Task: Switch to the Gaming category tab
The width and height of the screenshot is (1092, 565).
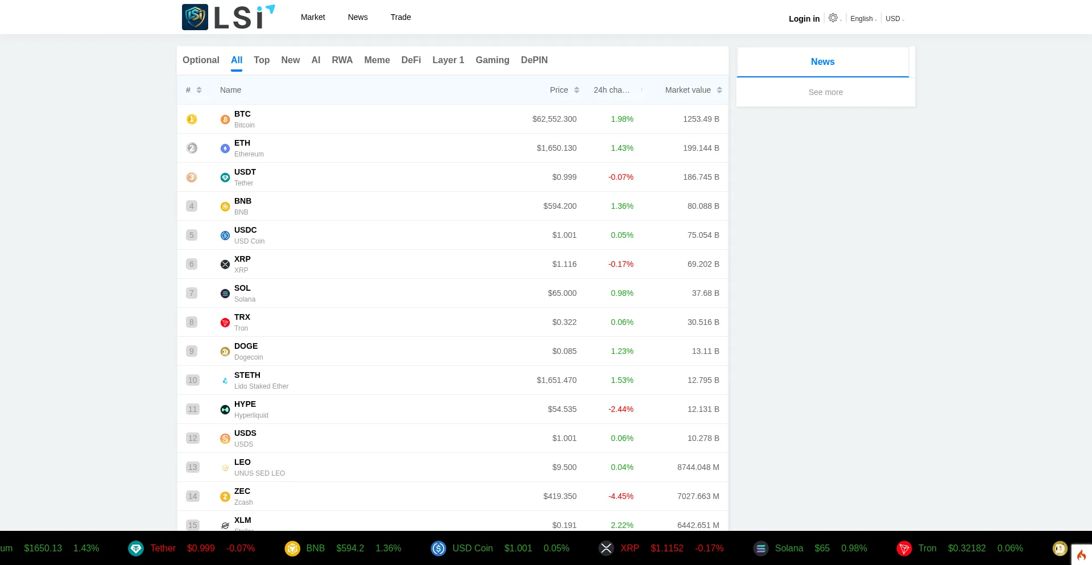Action: pyautogui.click(x=493, y=60)
